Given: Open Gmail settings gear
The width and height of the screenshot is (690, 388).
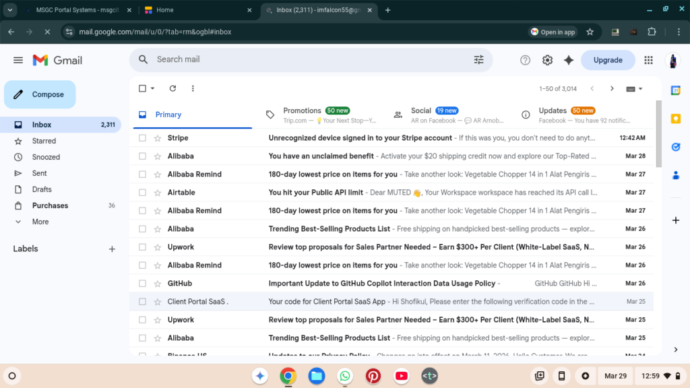Looking at the screenshot, I should 547,60.
